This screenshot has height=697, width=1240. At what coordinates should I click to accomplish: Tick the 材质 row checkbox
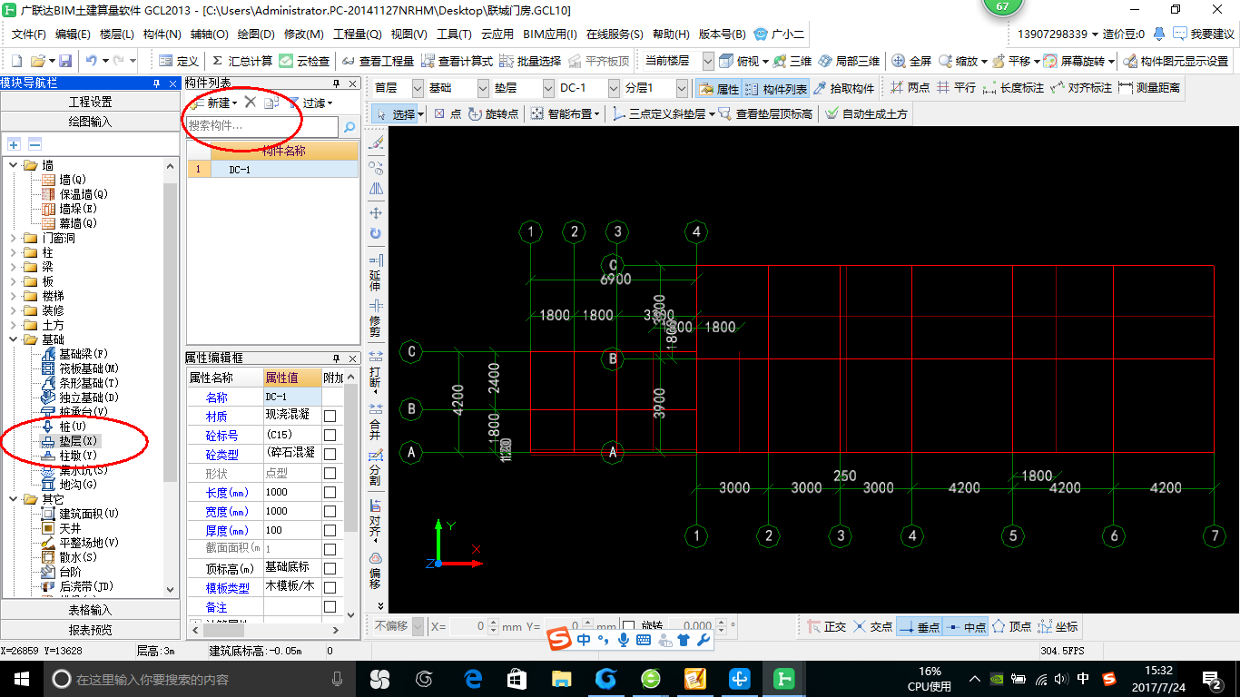click(x=330, y=416)
